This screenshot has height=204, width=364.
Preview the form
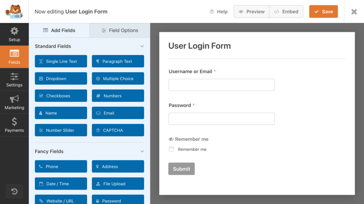coord(251,11)
